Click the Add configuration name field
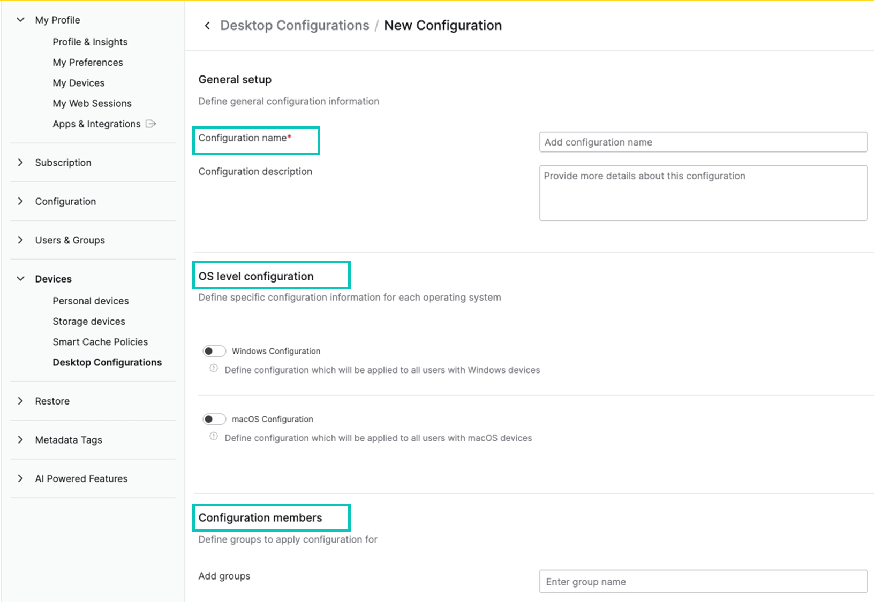The width and height of the screenshot is (874, 602). (x=703, y=142)
